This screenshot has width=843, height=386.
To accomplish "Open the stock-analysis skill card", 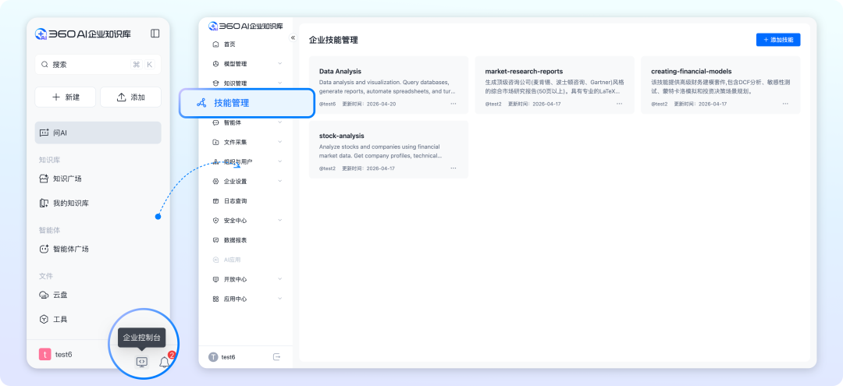I will coord(388,150).
